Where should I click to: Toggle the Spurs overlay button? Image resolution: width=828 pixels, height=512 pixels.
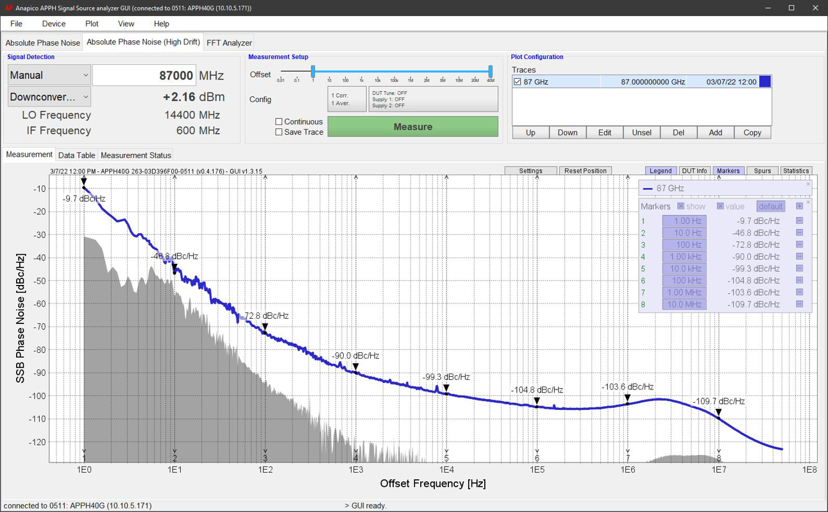click(x=762, y=171)
